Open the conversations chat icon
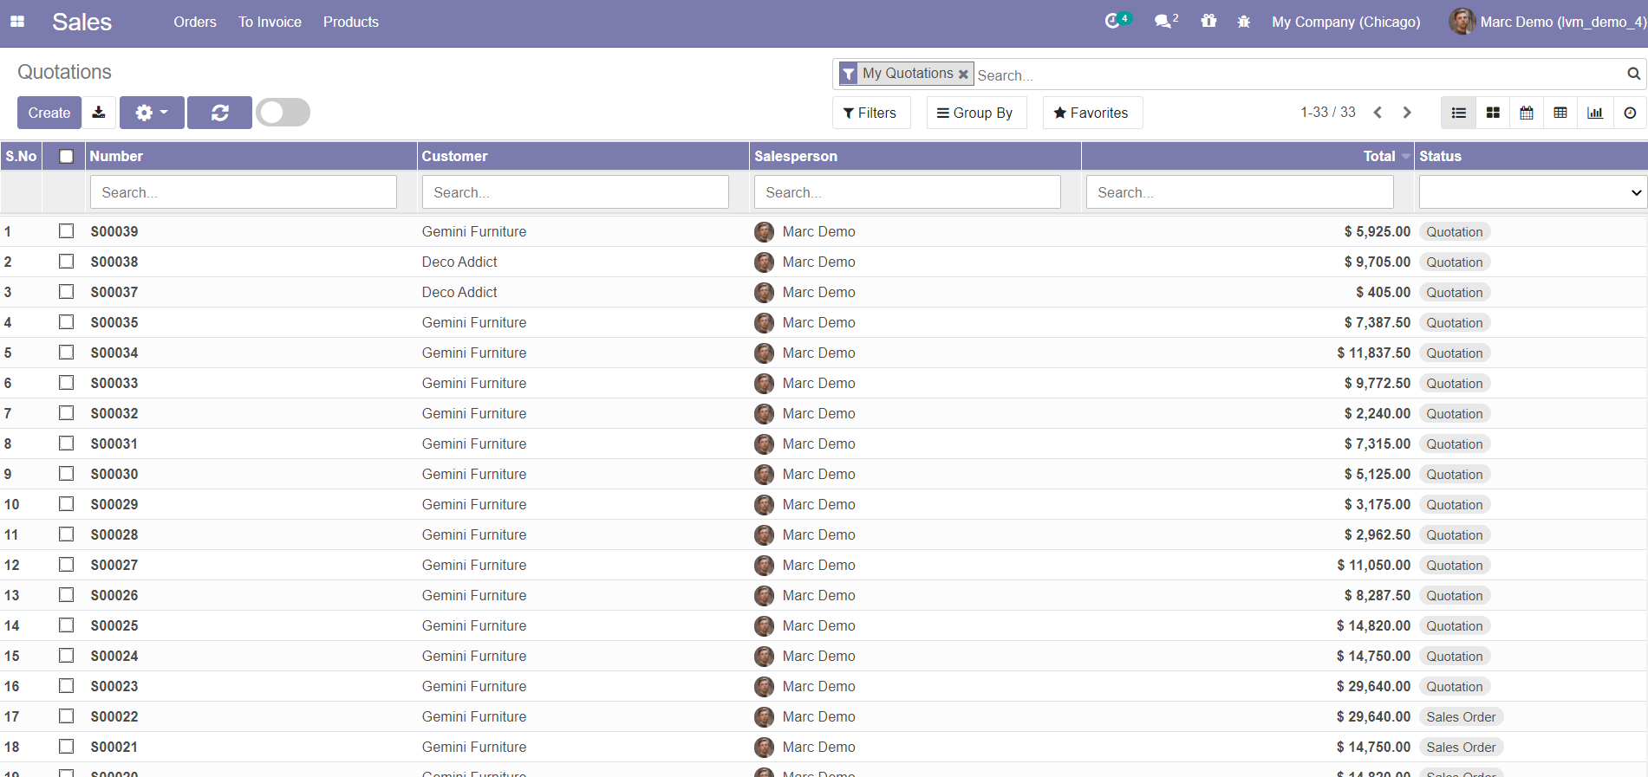The width and height of the screenshot is (1648, 777). 1163,21
